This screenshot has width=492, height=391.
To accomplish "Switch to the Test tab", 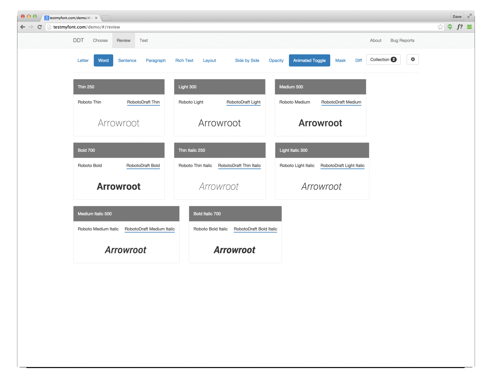I will [143, 40].
